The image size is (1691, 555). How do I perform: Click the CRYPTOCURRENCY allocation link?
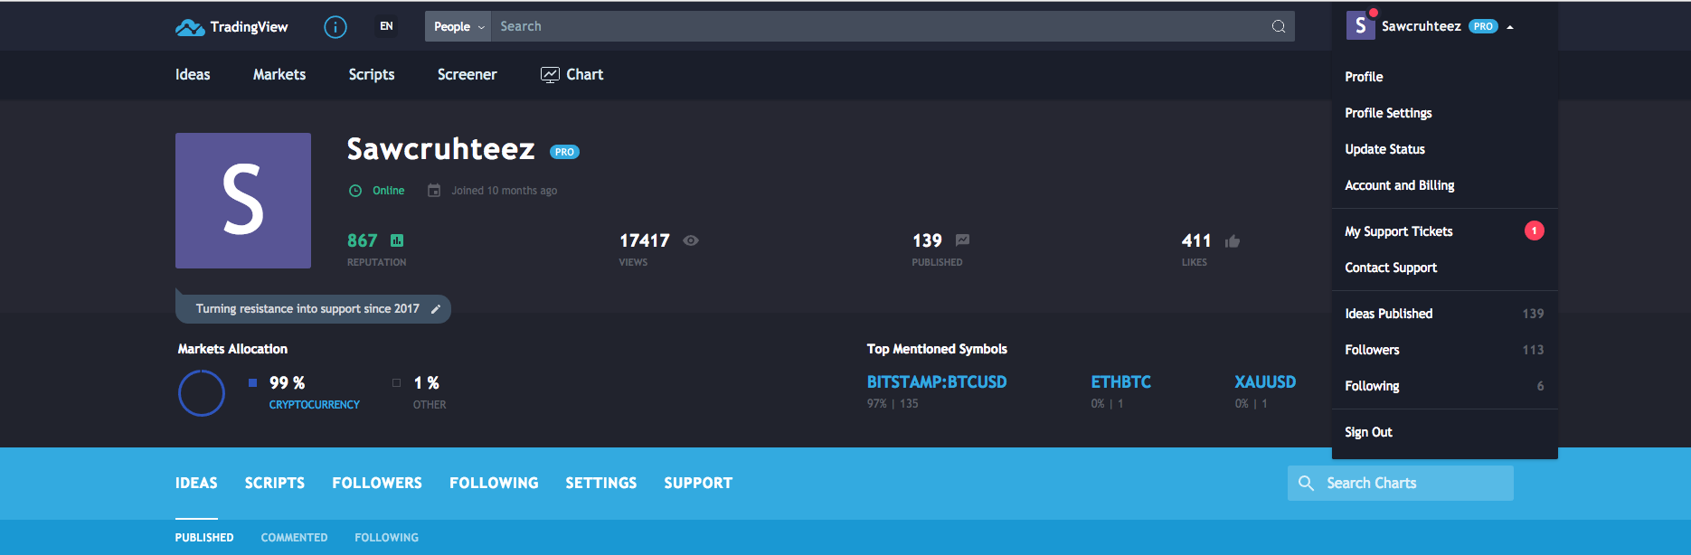(315, 405)
